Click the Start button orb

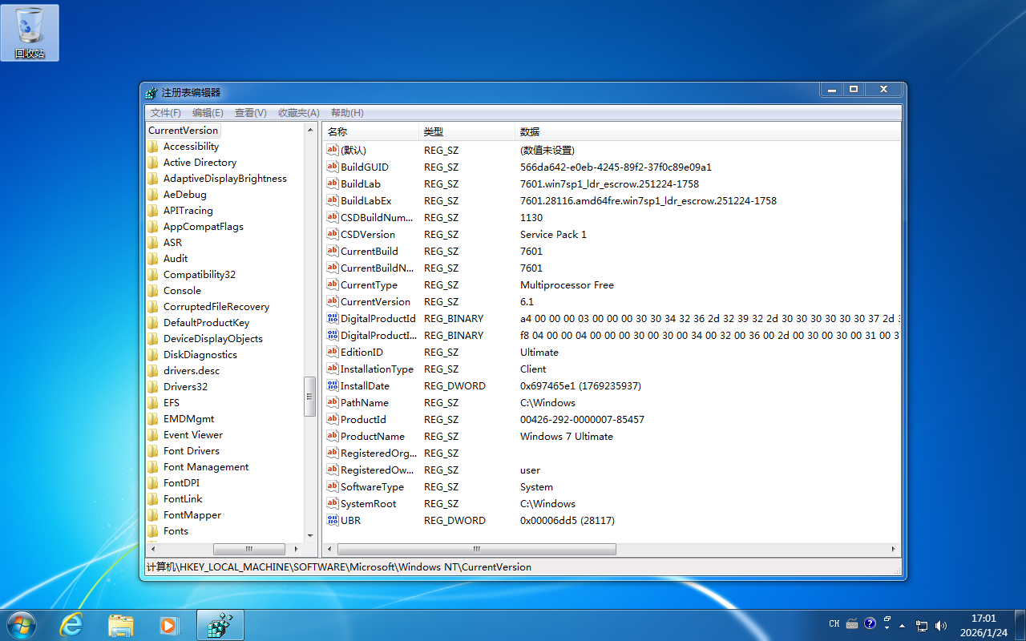tap(21, 625)
